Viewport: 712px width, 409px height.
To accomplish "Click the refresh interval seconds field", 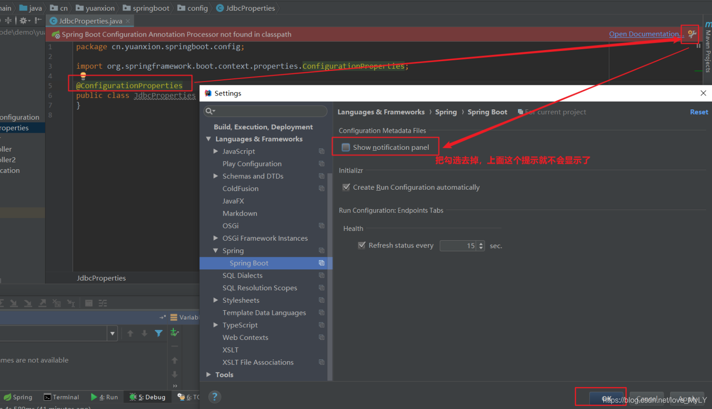I will click(x=458, y=246).
